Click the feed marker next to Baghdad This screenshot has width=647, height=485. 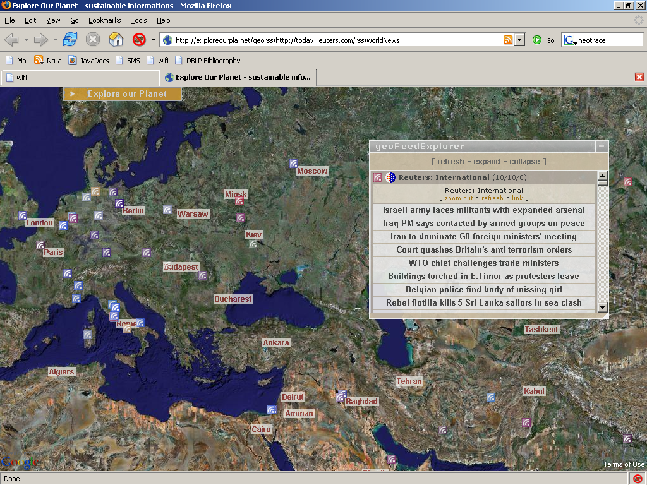[341, 397]
